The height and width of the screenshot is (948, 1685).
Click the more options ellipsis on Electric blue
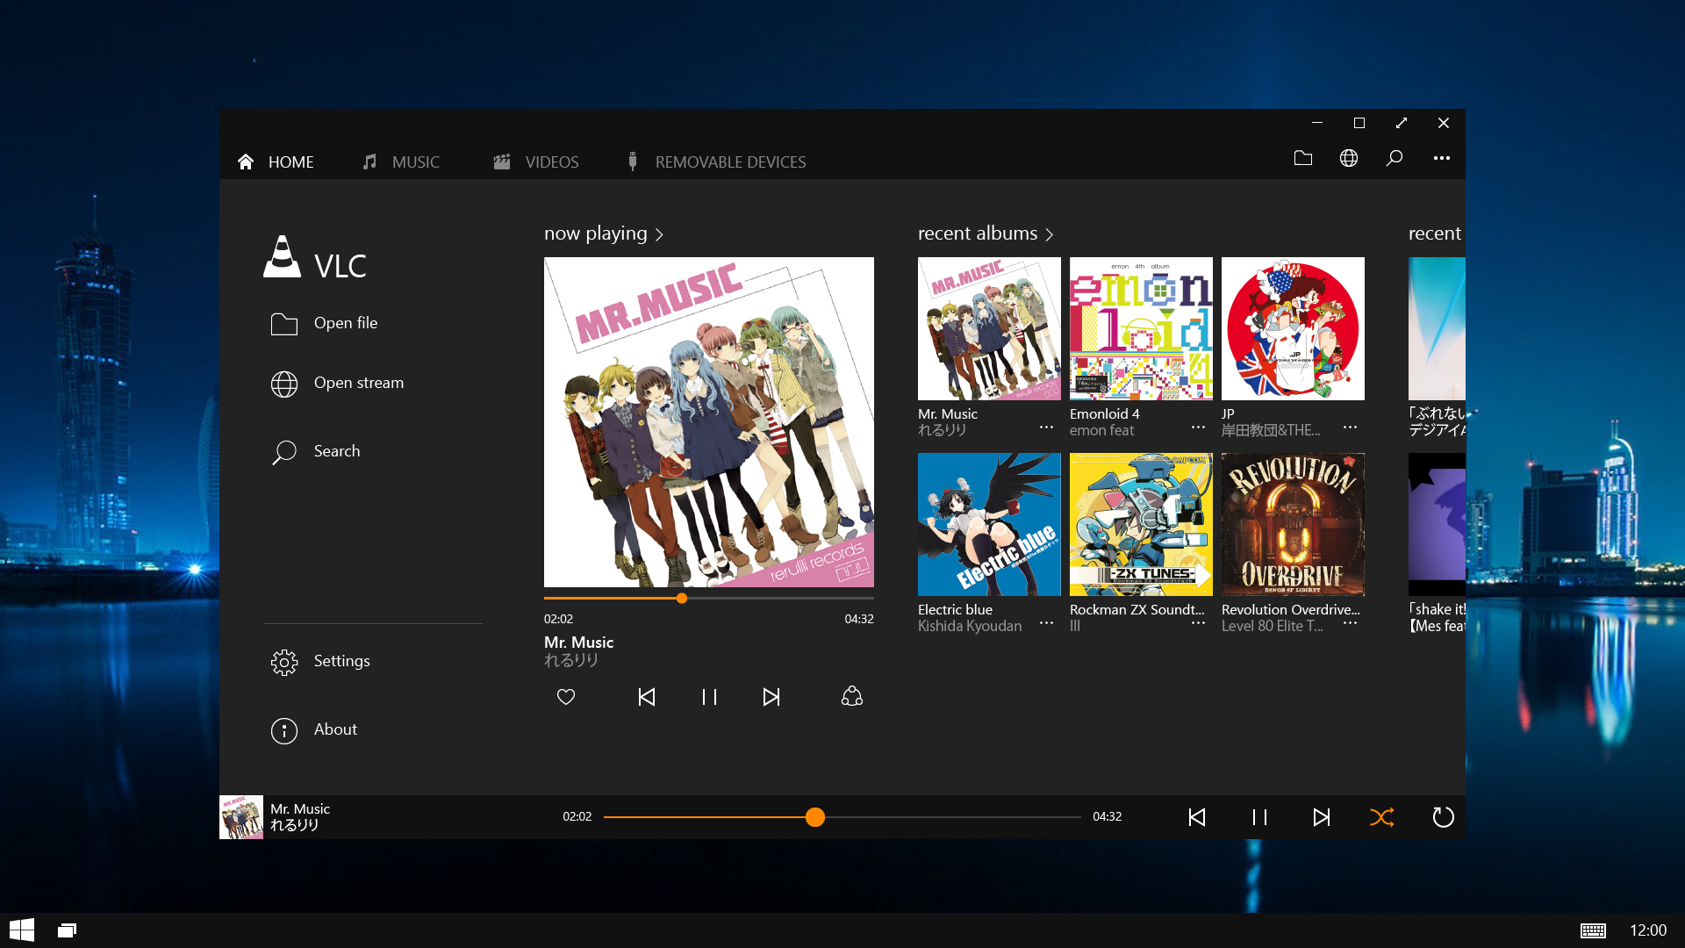(x=1047, y=622)
